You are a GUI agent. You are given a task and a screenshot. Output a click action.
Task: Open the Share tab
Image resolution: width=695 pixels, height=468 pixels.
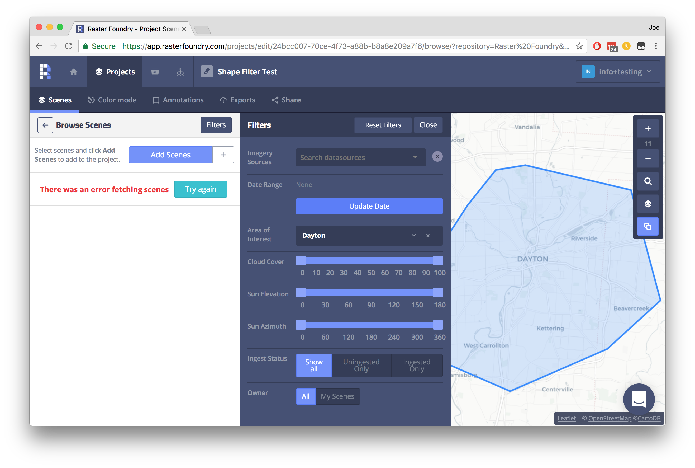[286, 100]
